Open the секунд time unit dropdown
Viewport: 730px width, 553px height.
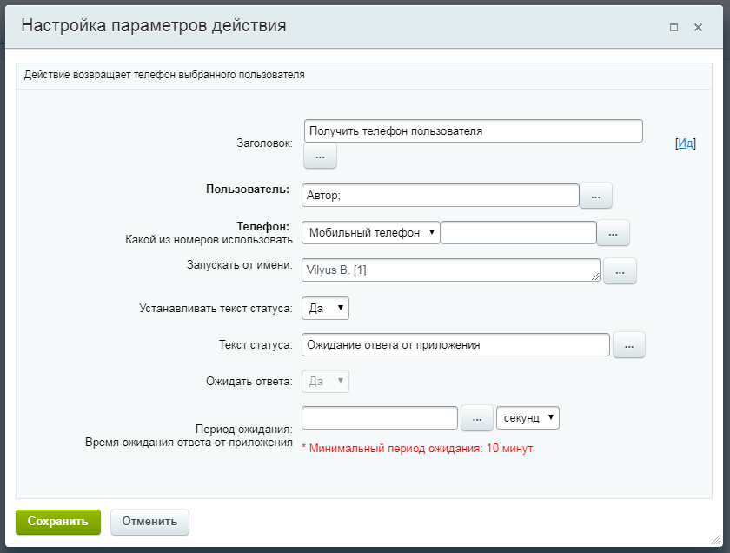[x=527, y=418]
